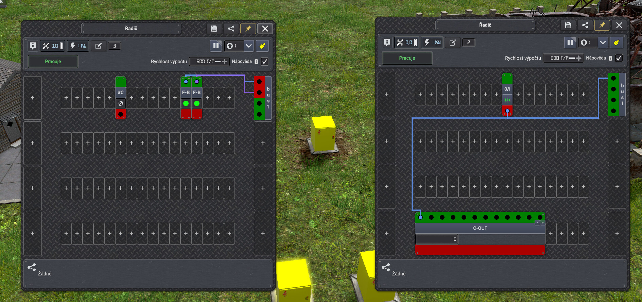Decrease Rychlost výpočtu in left controller
The height and width of the screenshot is (302, 642).
[218, 62]
